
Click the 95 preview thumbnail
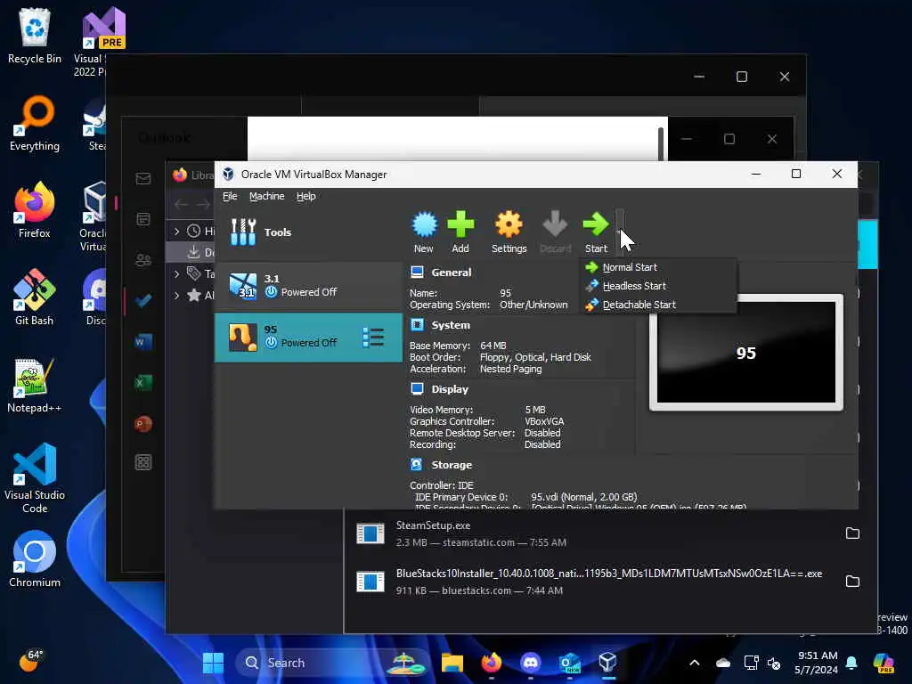click(746, 353)
